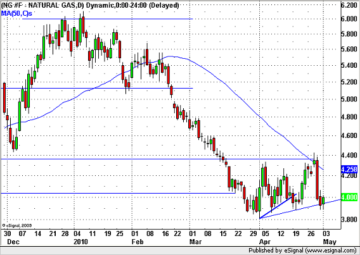Click the NG #F Natural Gas chart title

point(90,5)
